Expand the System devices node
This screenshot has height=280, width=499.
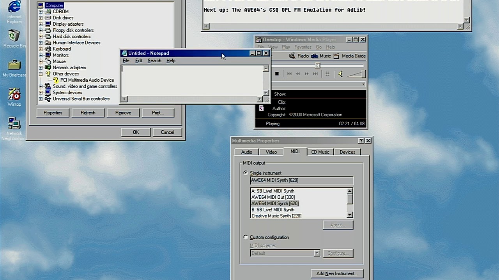(41, 93)
